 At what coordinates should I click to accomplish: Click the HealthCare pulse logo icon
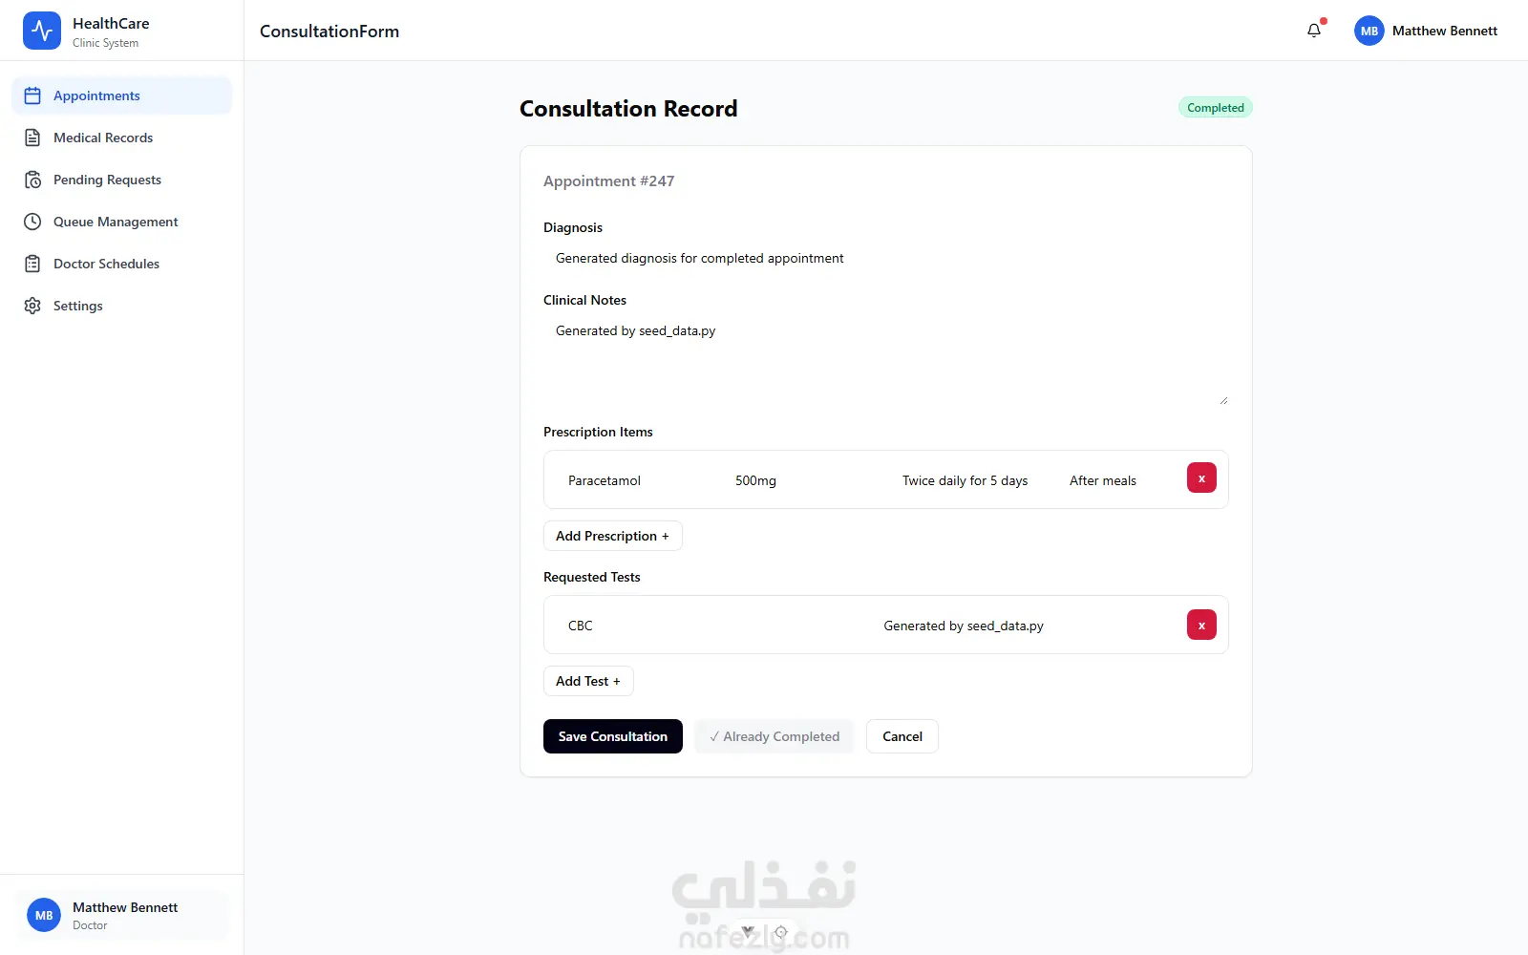42,31
